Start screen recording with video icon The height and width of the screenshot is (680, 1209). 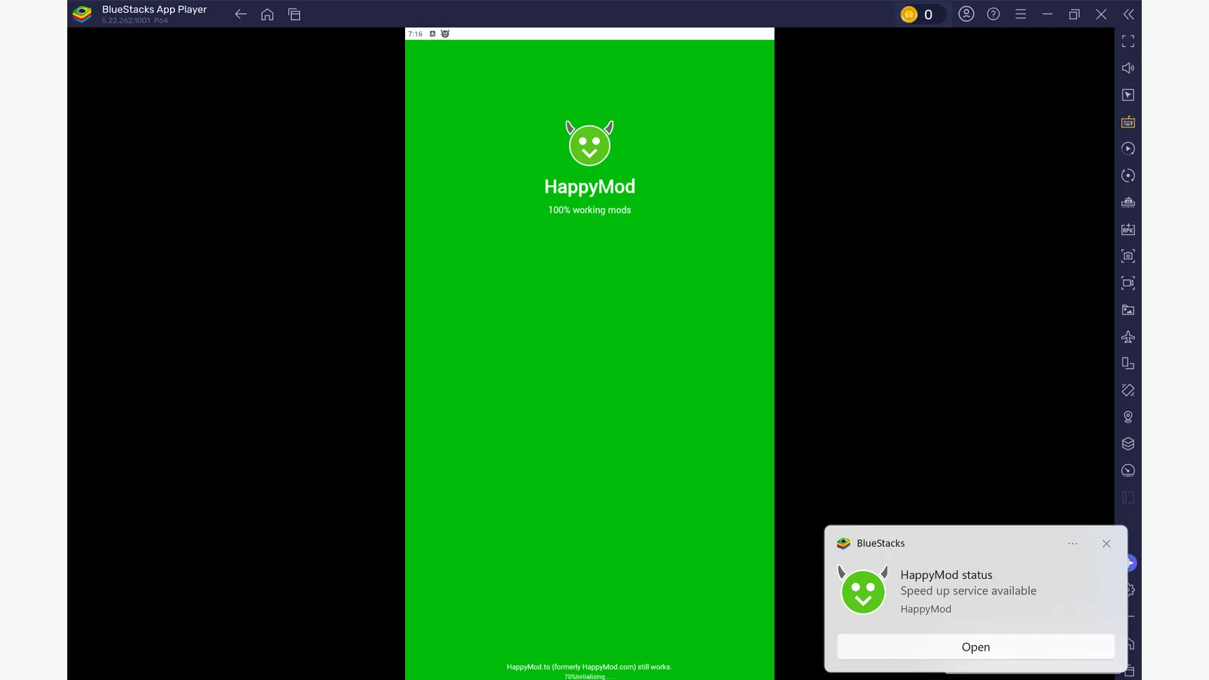click(x=1128, y=283)
